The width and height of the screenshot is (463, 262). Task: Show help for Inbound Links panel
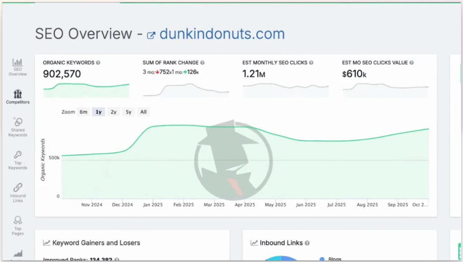(x=307, y=243)
